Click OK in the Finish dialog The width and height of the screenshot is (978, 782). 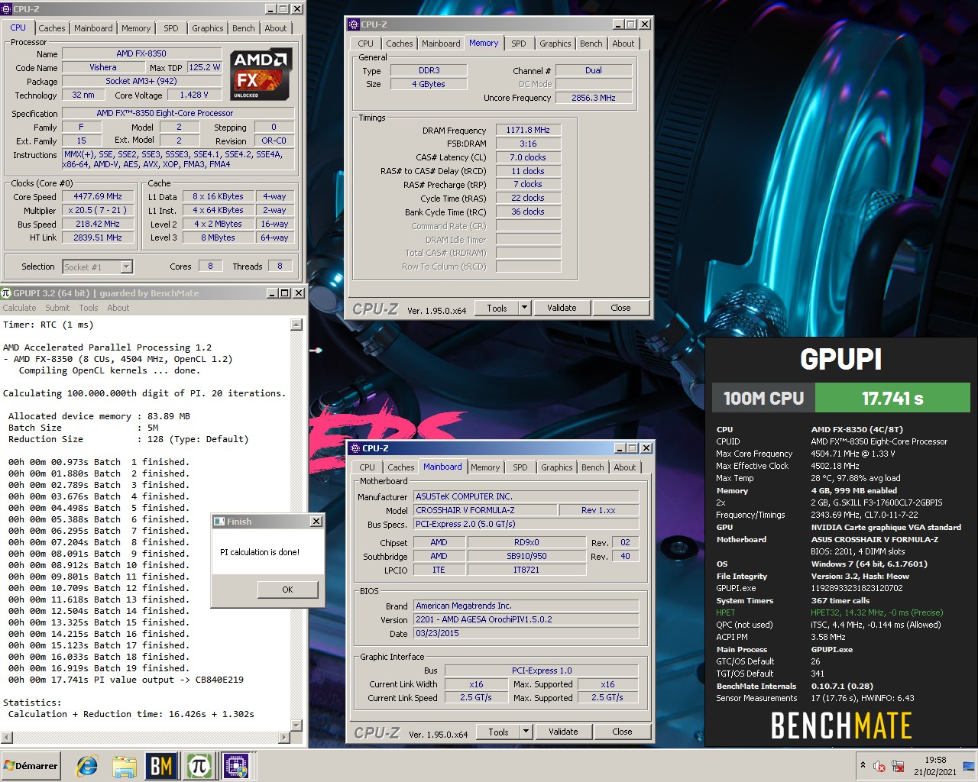(x=287, y=590)
